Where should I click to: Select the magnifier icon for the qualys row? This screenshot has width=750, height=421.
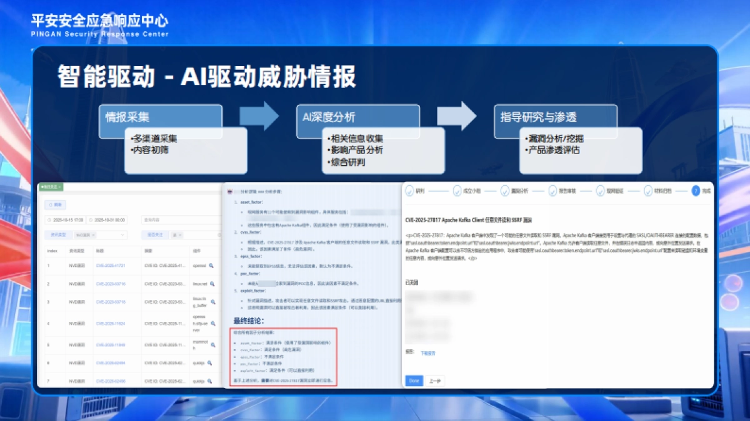[209, 362]
